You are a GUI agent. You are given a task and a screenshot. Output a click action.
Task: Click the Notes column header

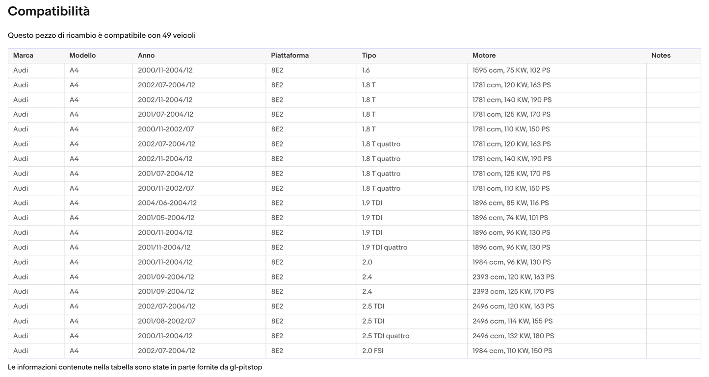point(660,55)
